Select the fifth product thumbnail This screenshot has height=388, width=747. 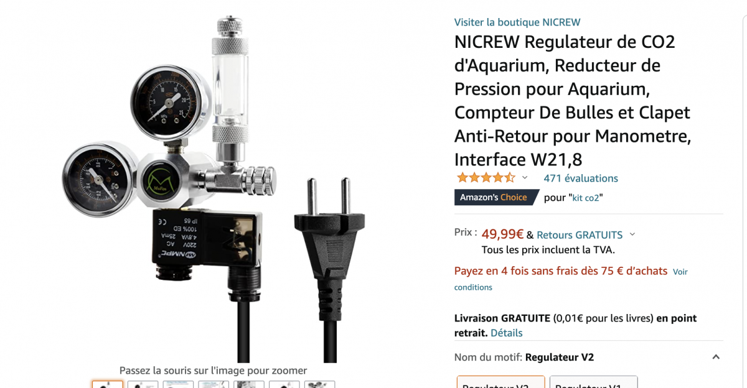(249, 384)
